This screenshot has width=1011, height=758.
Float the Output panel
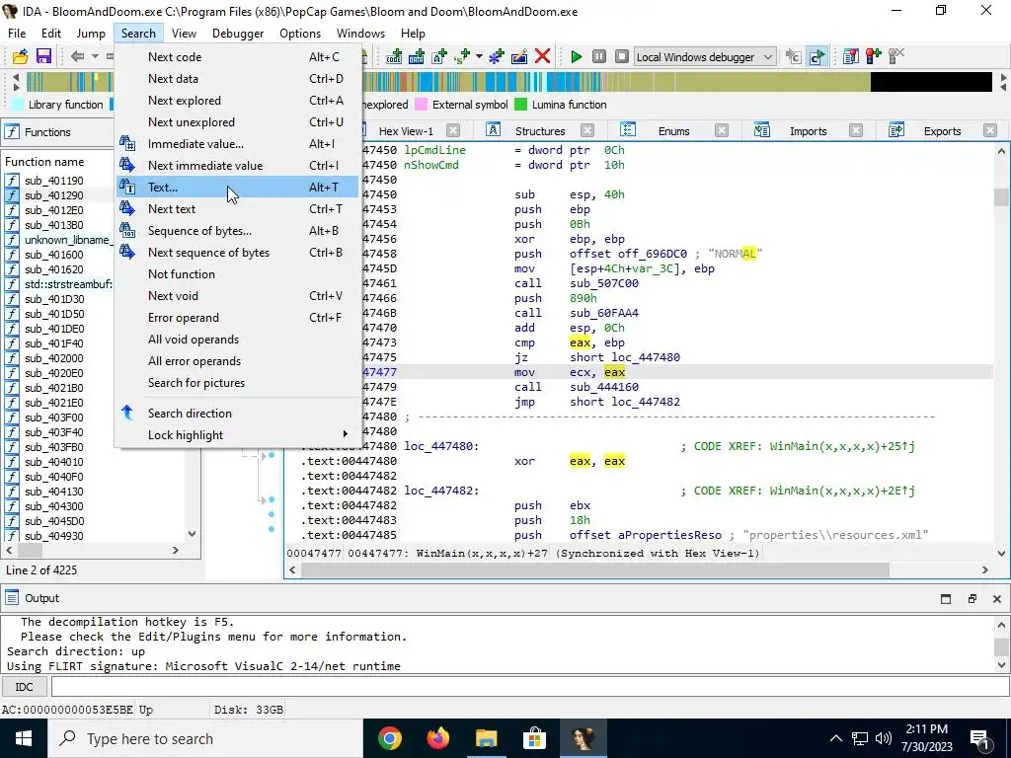[x=972, y=599]
